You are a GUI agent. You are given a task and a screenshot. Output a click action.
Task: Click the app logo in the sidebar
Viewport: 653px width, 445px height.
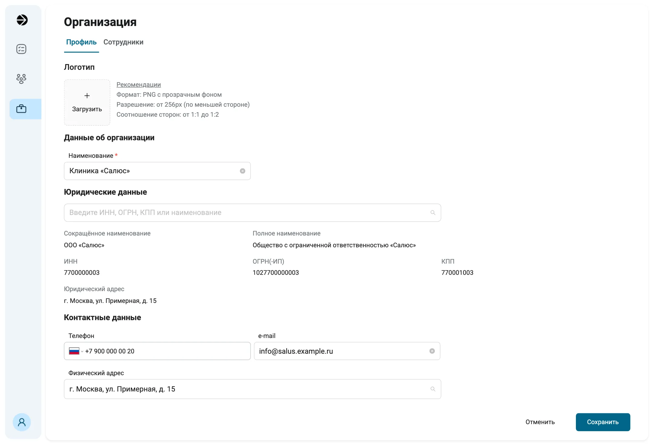click(x=22, y=20)
